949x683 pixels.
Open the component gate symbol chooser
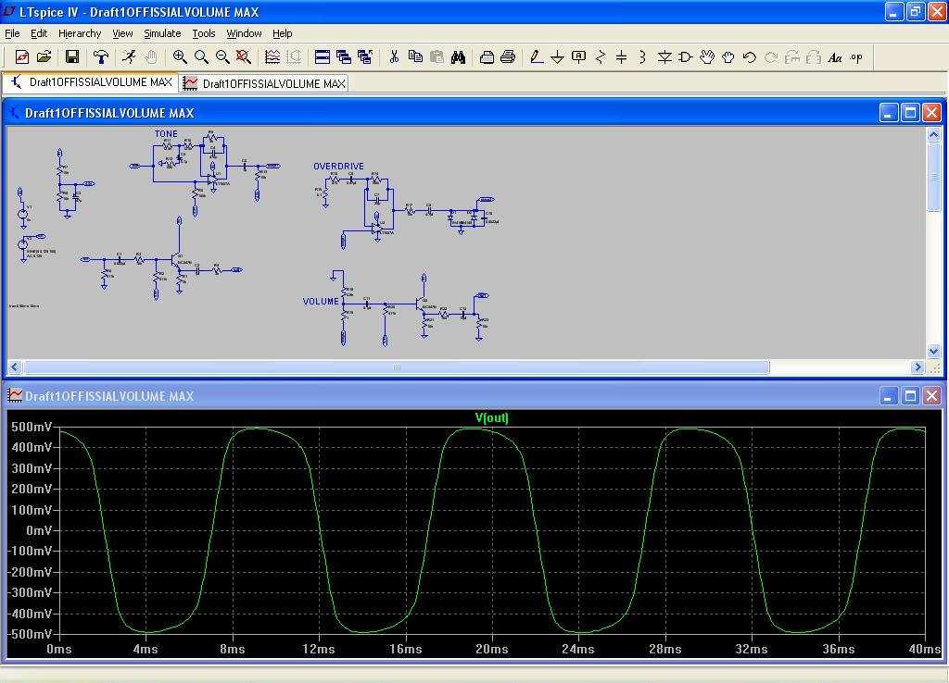(x=686, y=57)
